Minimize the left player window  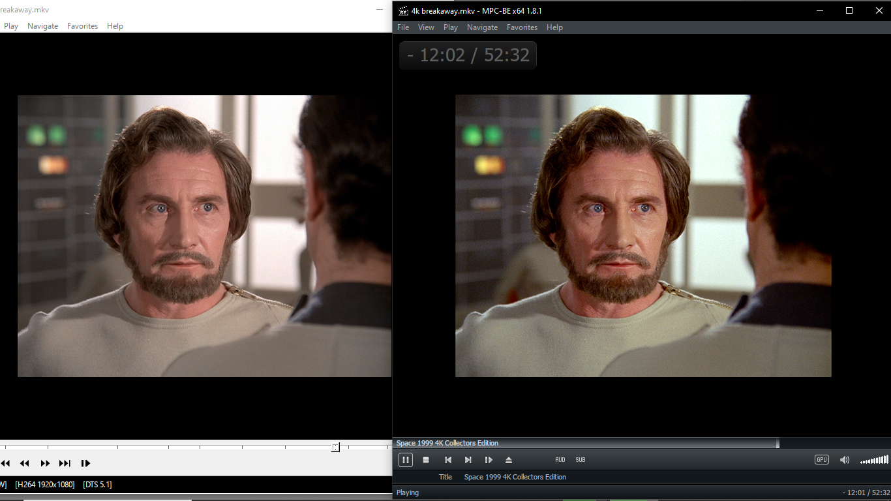(380, 10)
